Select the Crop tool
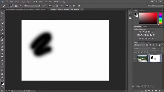 pyautogui.click(x=2, y=26)
